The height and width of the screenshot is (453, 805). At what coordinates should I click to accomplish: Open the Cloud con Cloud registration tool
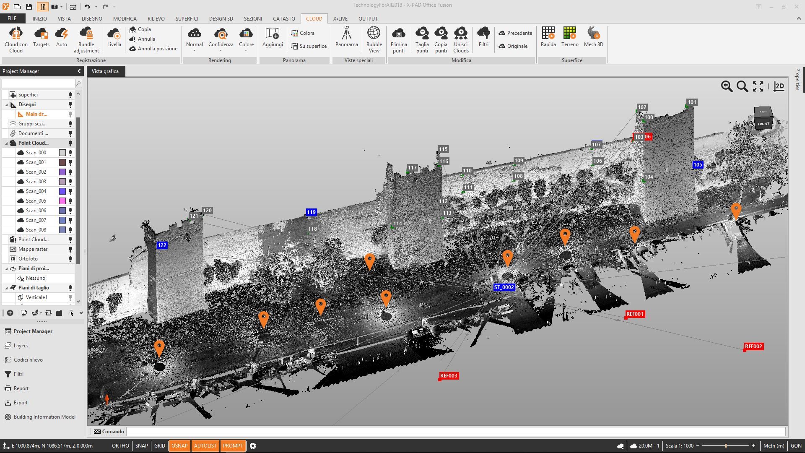tap(16, 40)
